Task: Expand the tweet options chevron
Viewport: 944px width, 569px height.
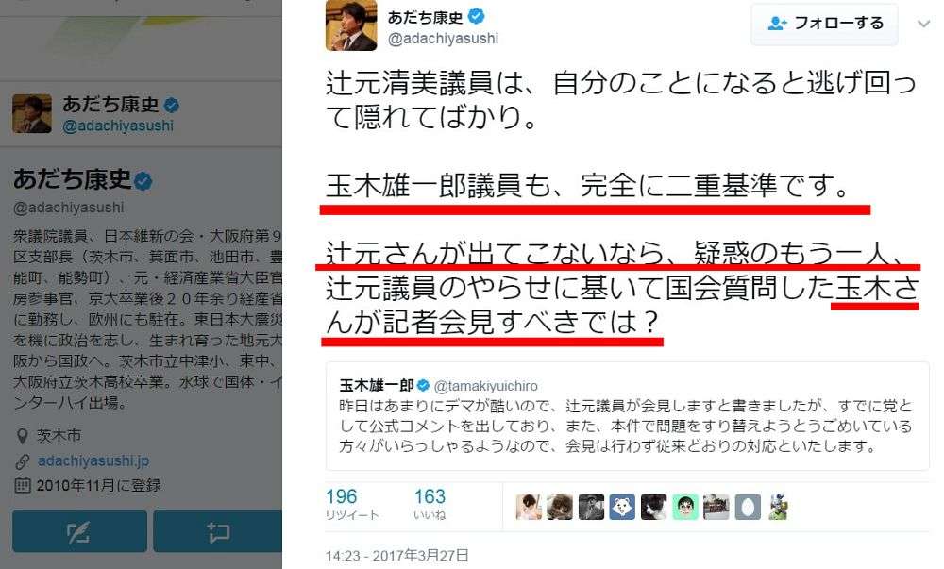Action: pyautogui.click(x=923, y=24)
